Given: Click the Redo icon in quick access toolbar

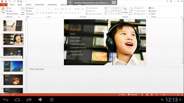Looking at the screenshot, I should pos(14,1).
